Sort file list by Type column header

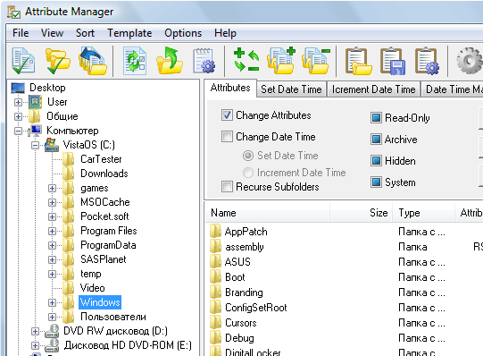pyautogui.click(x=423, y=213)
